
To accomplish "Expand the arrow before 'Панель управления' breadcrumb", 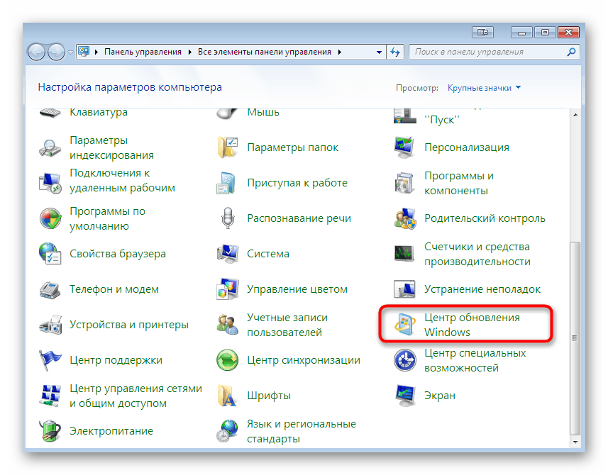I will 96,52.
